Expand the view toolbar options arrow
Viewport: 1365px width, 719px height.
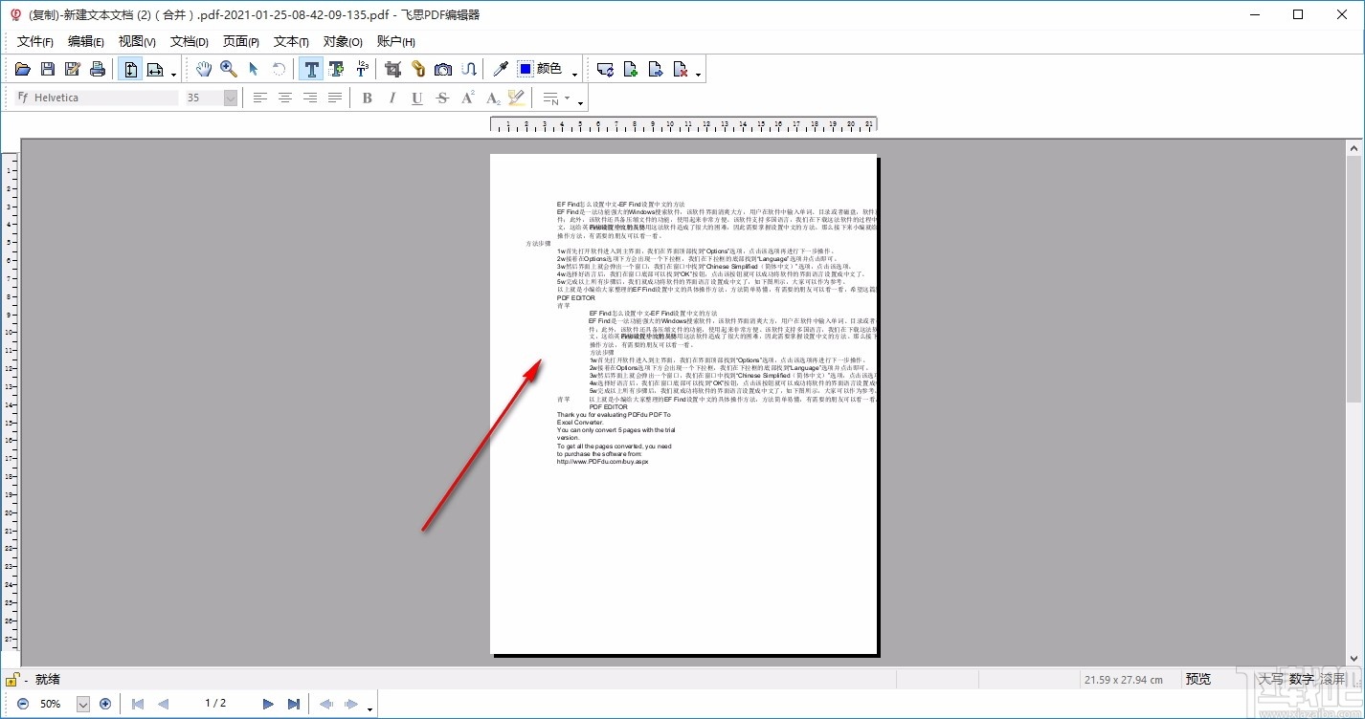(173, 74)
